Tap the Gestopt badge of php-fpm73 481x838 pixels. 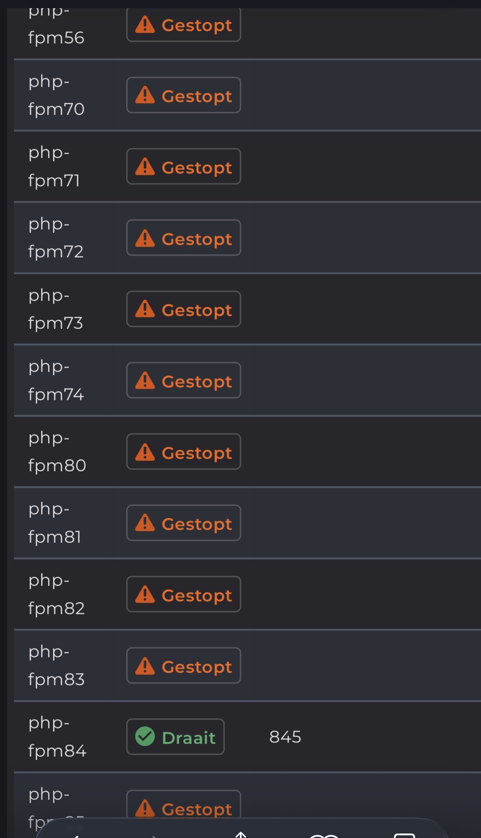184,309
